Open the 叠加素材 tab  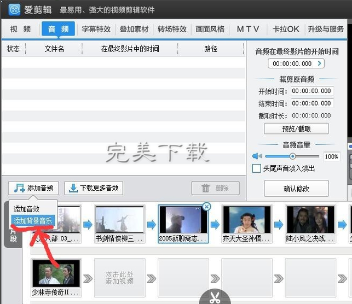click(134, 29)
